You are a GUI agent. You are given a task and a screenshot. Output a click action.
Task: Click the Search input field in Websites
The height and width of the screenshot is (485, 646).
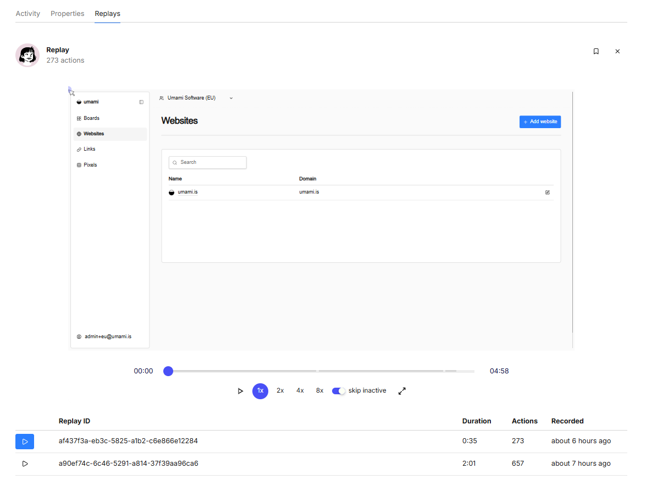pyautogui.click(x=208, y=163)
